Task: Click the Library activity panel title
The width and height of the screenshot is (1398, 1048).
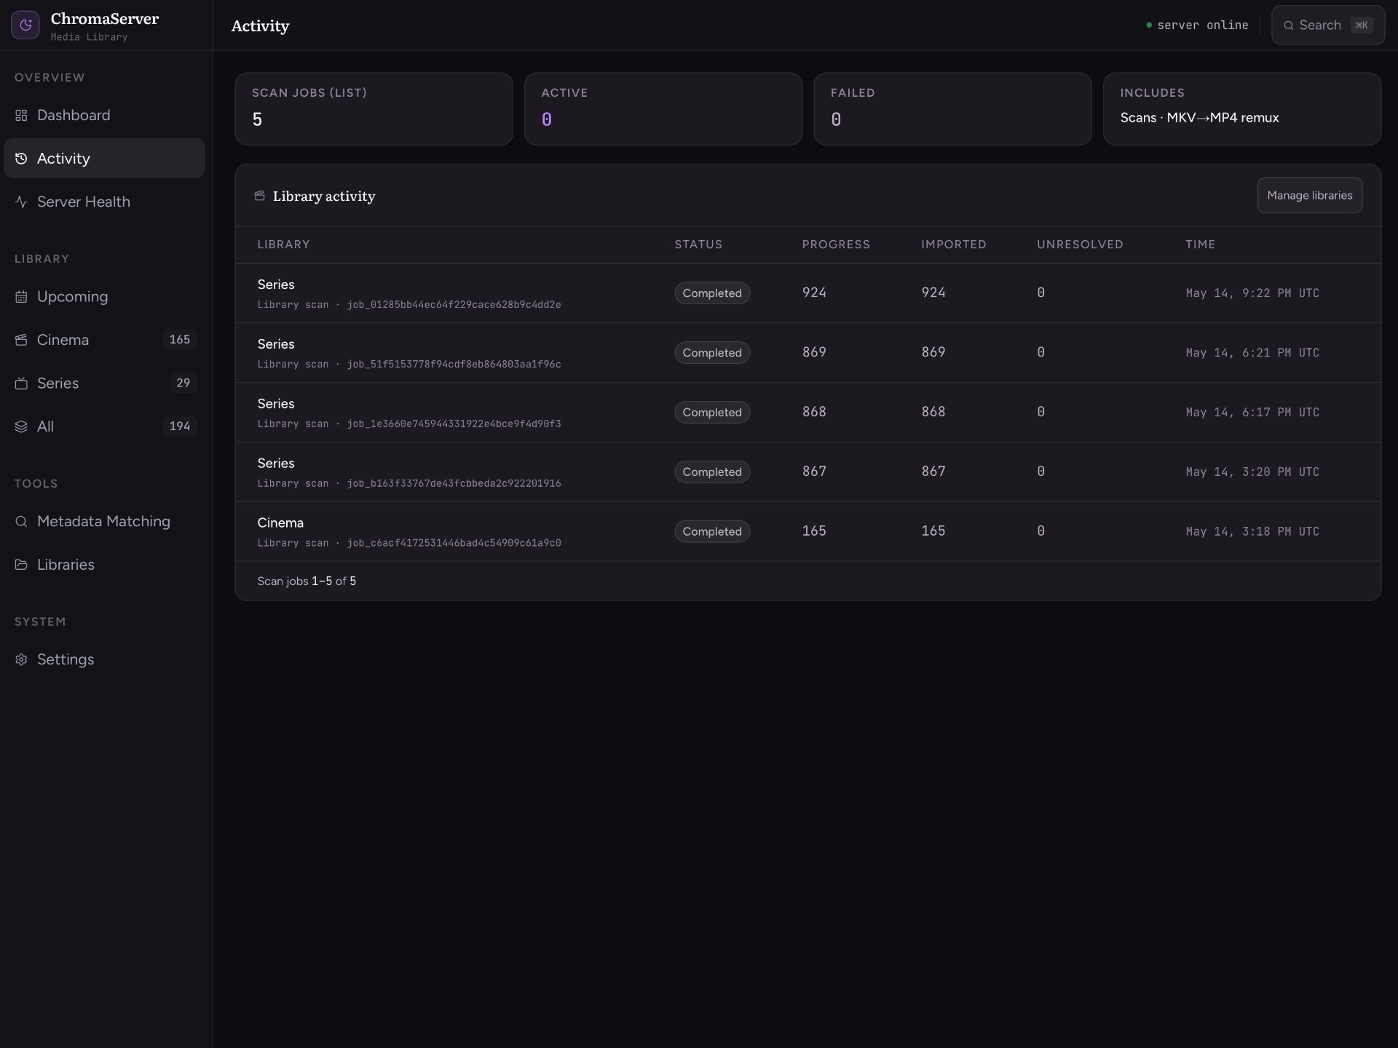Action: pyautogui.click(x=324, y=196)
